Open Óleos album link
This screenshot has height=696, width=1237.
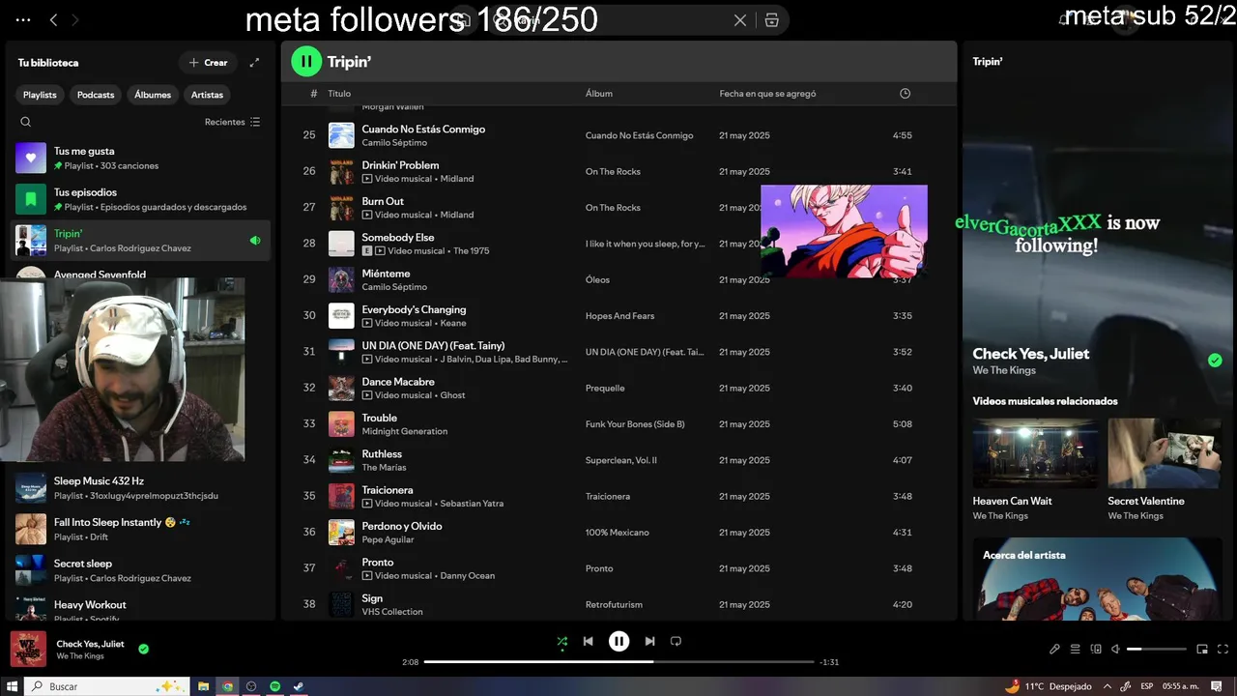[597, 280]
